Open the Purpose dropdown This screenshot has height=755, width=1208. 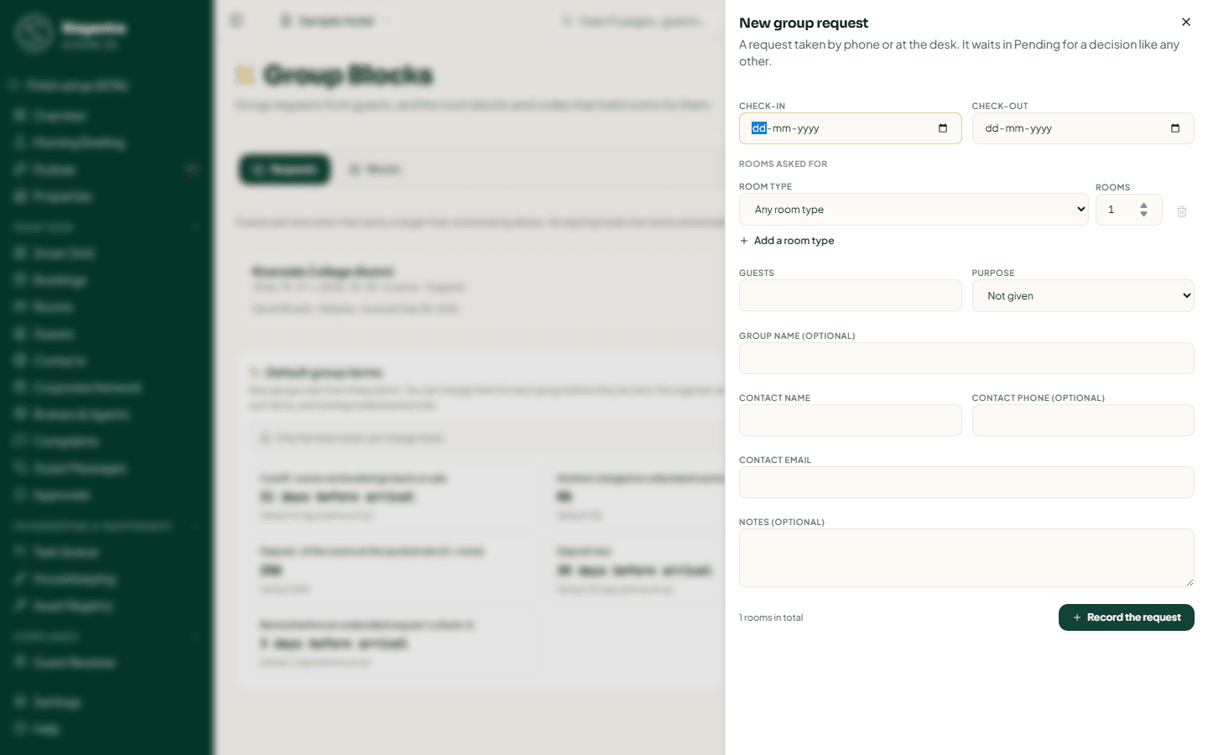(1082, 296)
